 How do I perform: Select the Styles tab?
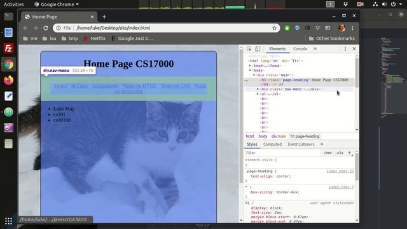point(252,144)
